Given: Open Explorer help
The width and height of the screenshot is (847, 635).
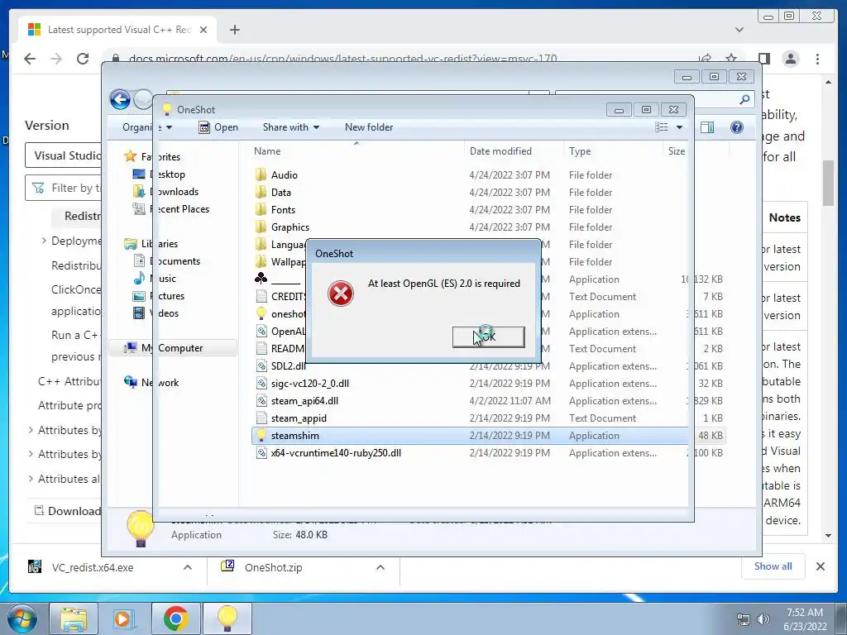Looking at the screenshot, I should [x=737, y=127].
